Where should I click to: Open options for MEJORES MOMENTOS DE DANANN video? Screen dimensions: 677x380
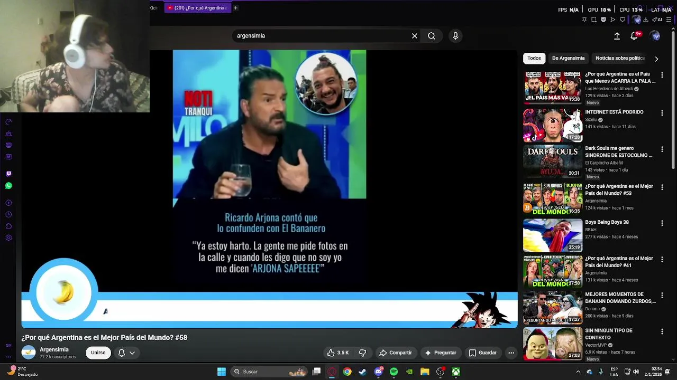pyautogui.click(x=662, y=296)
